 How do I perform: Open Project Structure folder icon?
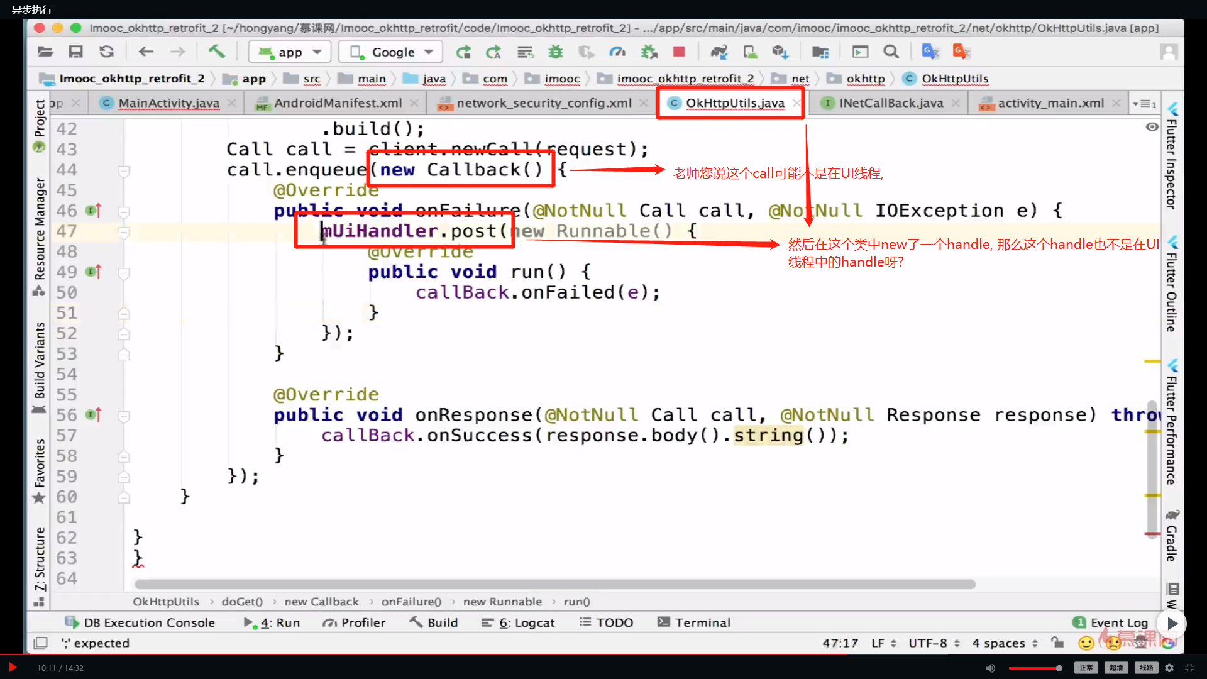pos(820,52)
